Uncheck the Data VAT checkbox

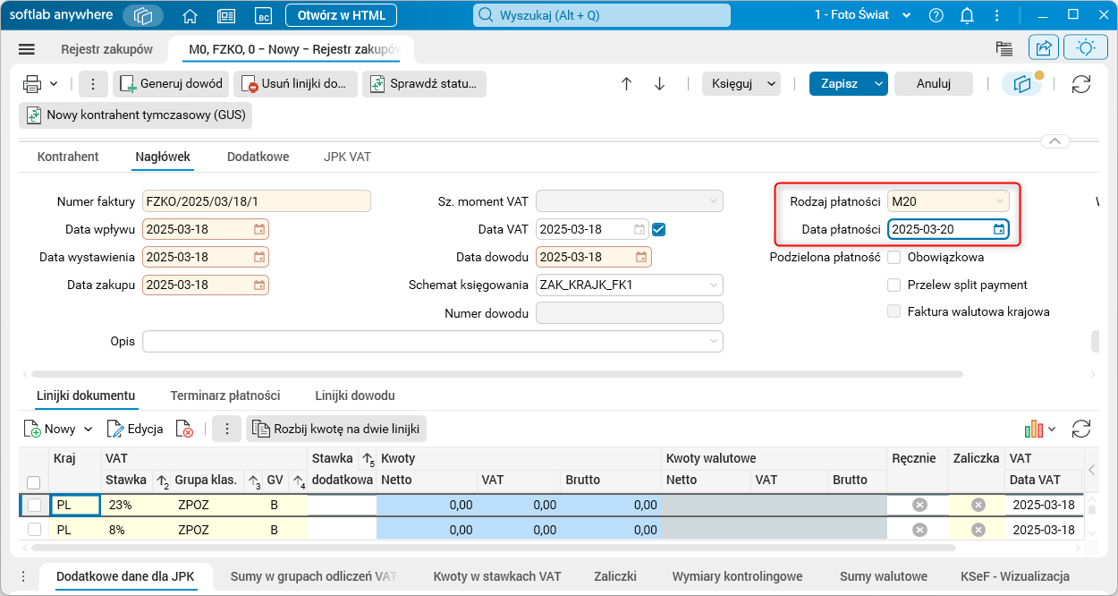[659, 229]
